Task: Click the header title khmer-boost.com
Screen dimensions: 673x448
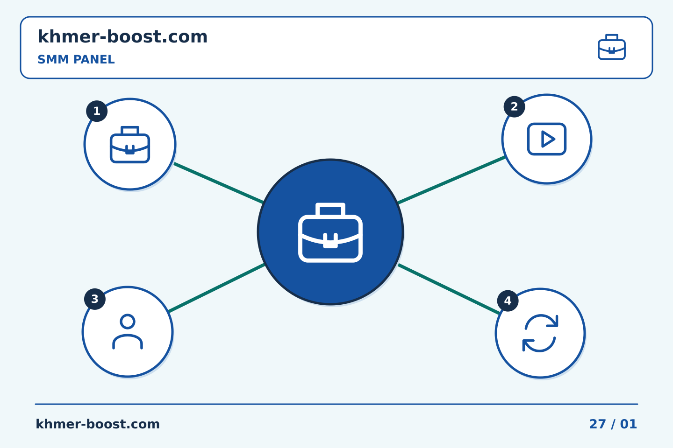Action: coord(122,37)
